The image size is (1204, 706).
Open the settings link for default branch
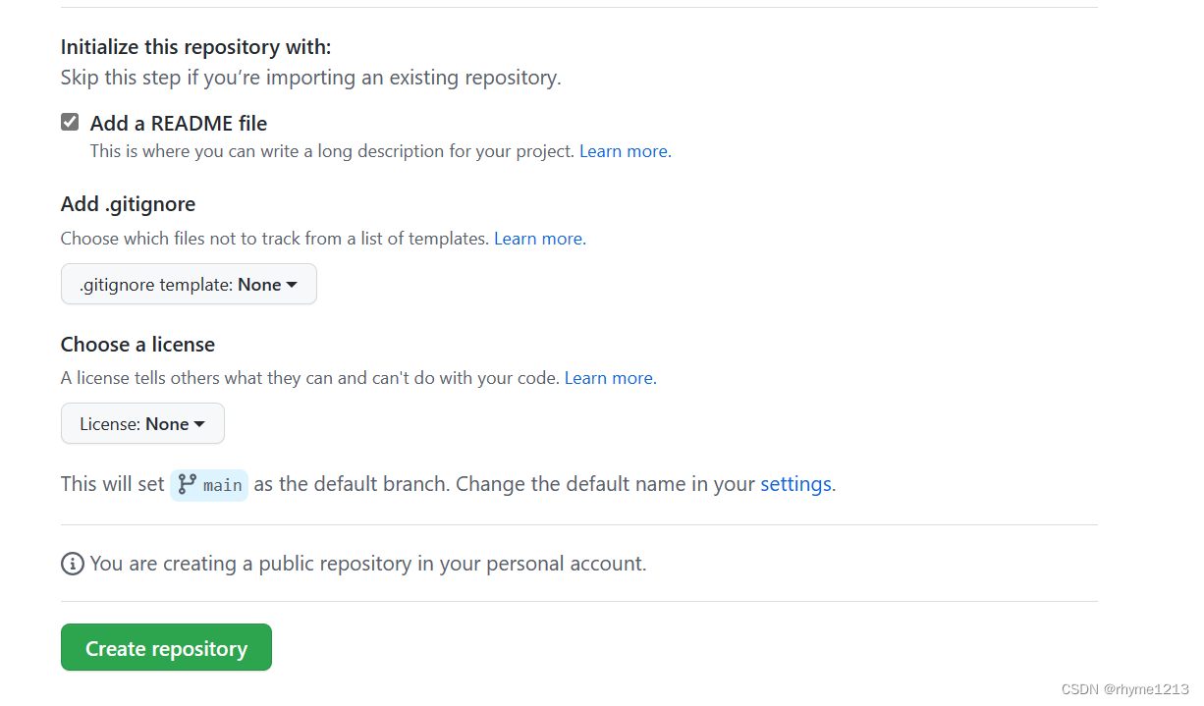(796, 484)
